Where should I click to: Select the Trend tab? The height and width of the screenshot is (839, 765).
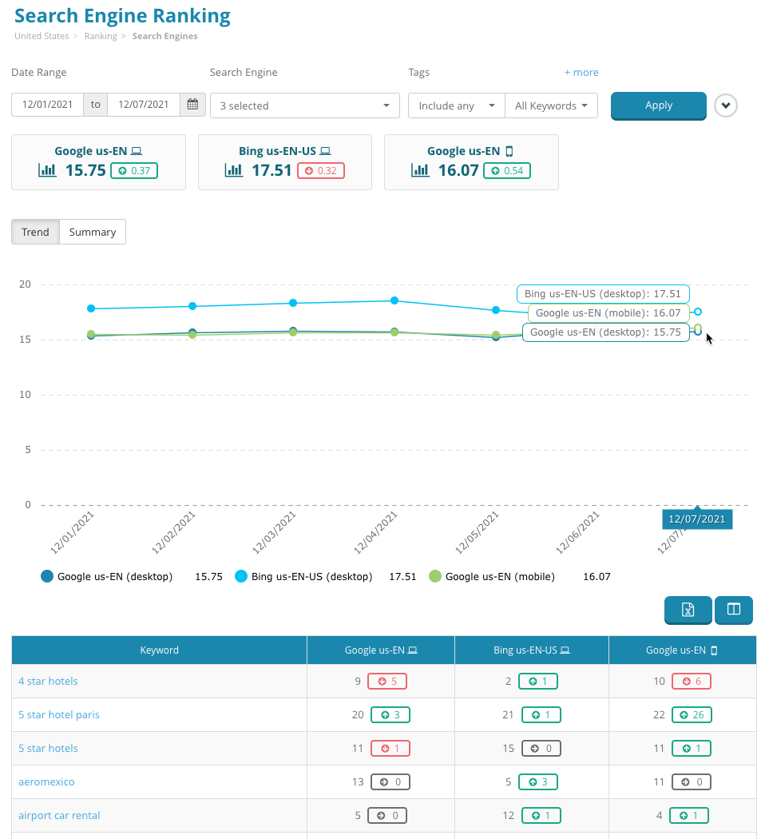pos(35,232)
